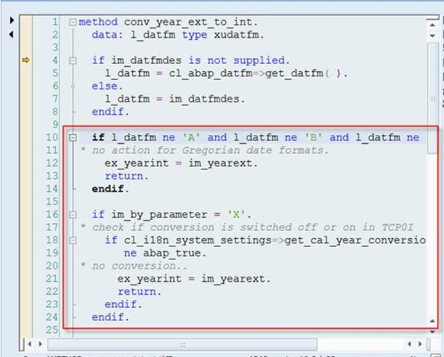This screenshot has width=444, height=357.
Task: Collapse the if block at line 16
Action: [x=73, y=214]
